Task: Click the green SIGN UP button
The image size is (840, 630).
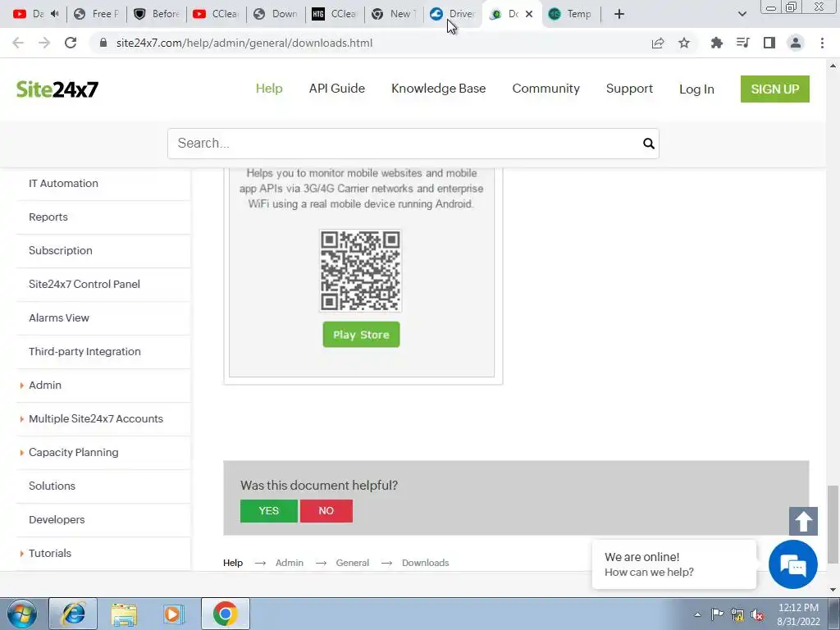Action: (x=774, y=89)
